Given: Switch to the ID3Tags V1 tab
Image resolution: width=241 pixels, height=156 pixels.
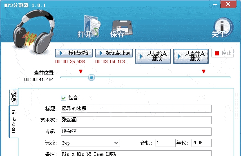Looking at the screenshot, I should pos(13,122).
